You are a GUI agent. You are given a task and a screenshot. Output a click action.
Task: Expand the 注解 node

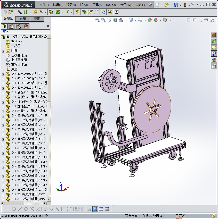coord(3,51)
